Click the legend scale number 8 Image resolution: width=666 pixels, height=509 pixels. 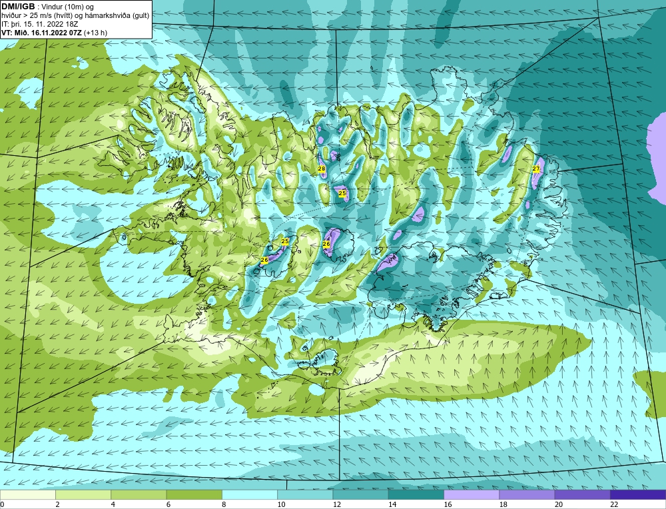(x=224, y=505)
